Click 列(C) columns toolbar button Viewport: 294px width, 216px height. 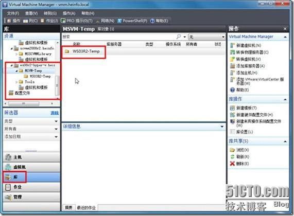point(30,21)
